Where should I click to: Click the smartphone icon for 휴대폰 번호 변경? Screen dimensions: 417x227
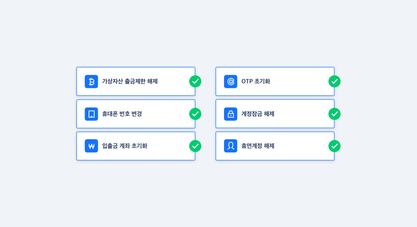point(91,114)
